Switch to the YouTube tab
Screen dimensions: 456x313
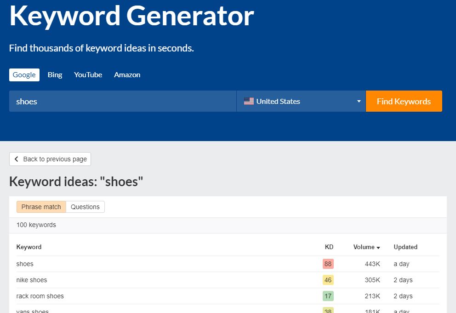(88, 74)
